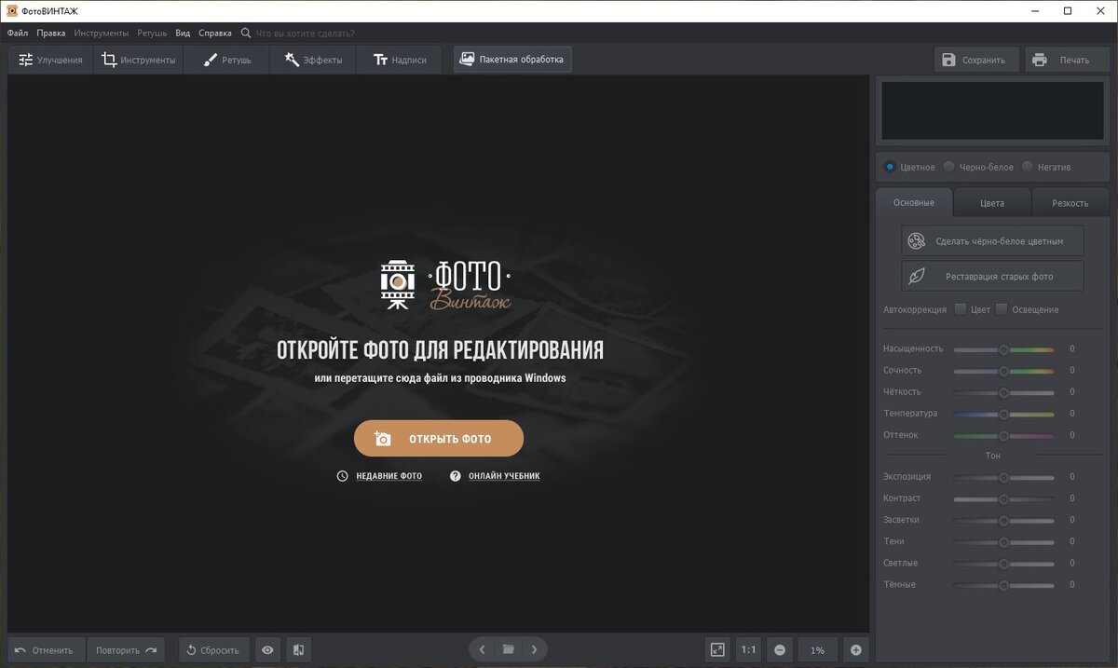
Task: Click the before/after compare icon
Action: coord(297,650)
